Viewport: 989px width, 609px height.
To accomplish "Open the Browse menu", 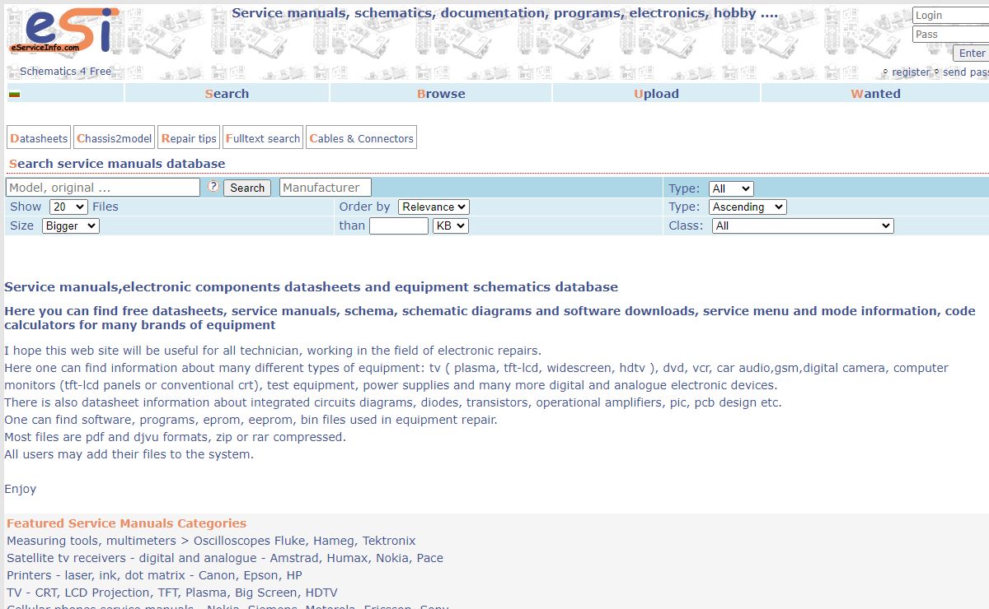I will pyautogui.click(x=441, y=93).
